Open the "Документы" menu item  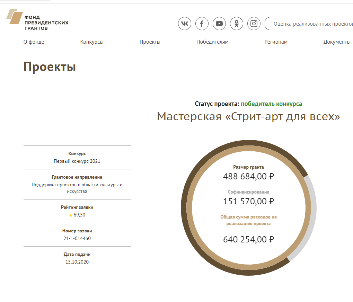pyautogui.click(x=337, y=42)
